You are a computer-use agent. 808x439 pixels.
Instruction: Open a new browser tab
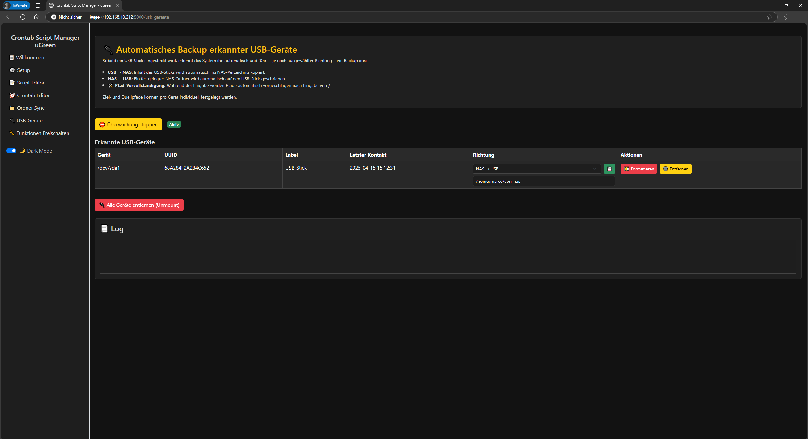click(129, 5)
